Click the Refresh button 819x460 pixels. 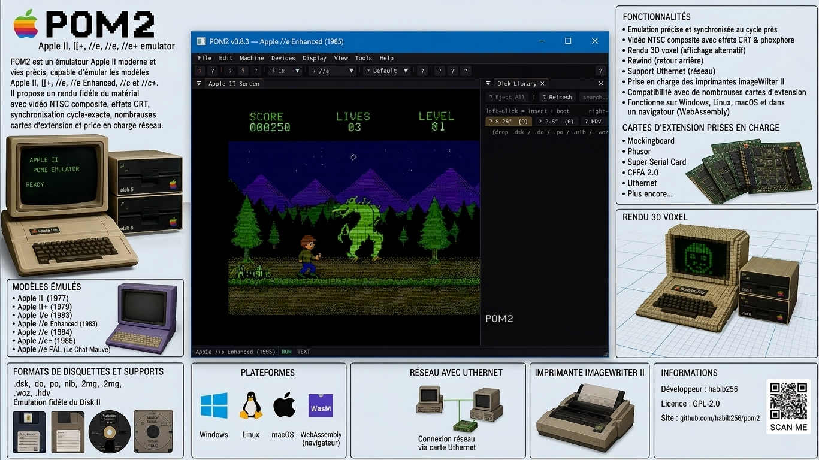pos(557,97)
